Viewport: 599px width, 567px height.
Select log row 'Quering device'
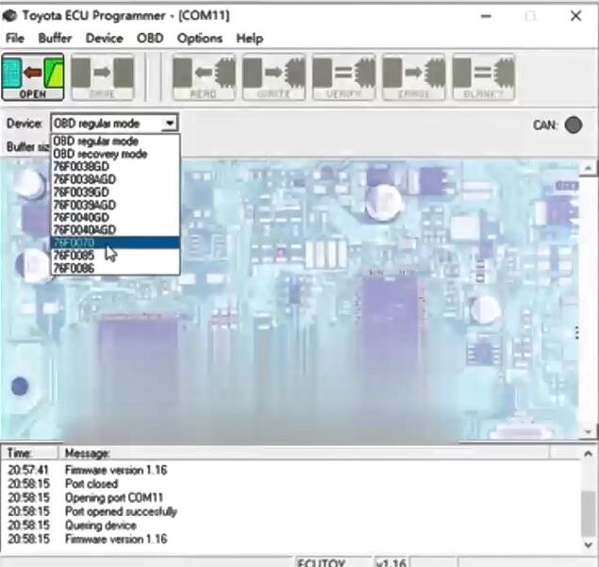pyautogui.click(x=292, y=525)
